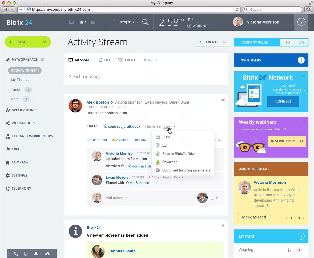Expand the More tab in message composer

[150, 60]
